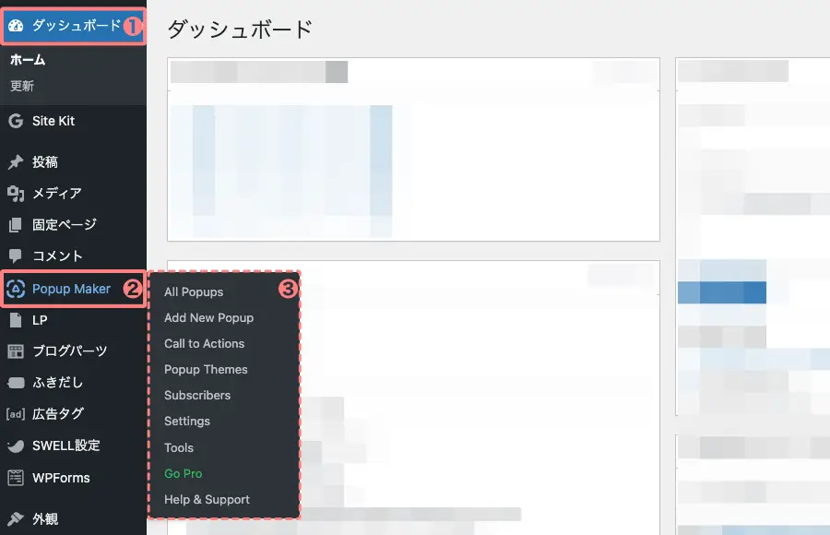Click the ふきだし sidebar icon
Viewport: 830px width, 535px height.
pos(16,382)
